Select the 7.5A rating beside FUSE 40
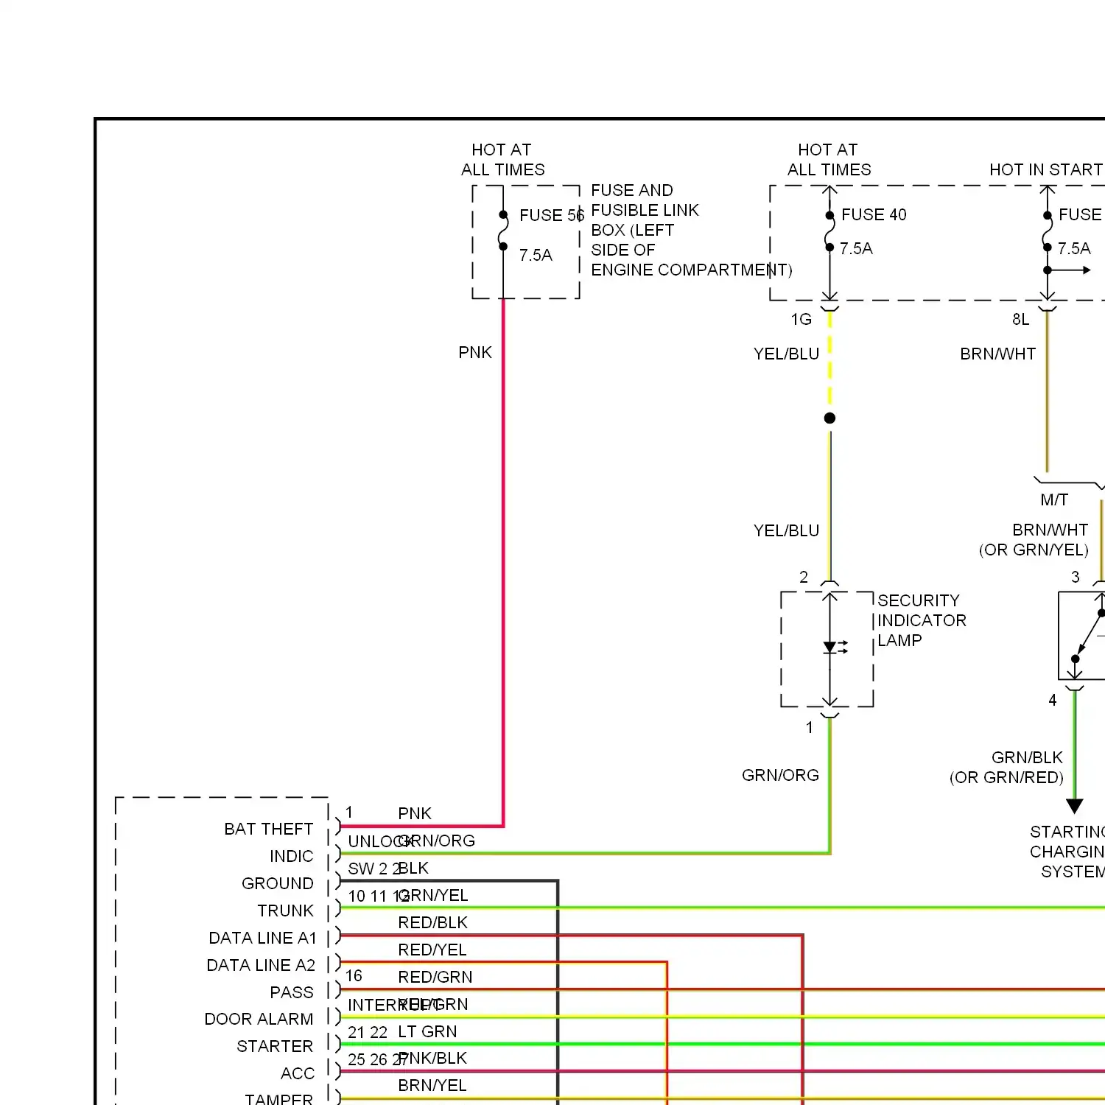1105x1105 pixels. coord(856,248)
